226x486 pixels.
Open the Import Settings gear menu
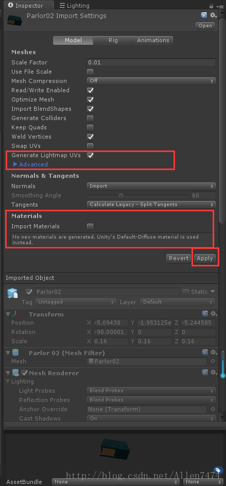coord(213,15)
